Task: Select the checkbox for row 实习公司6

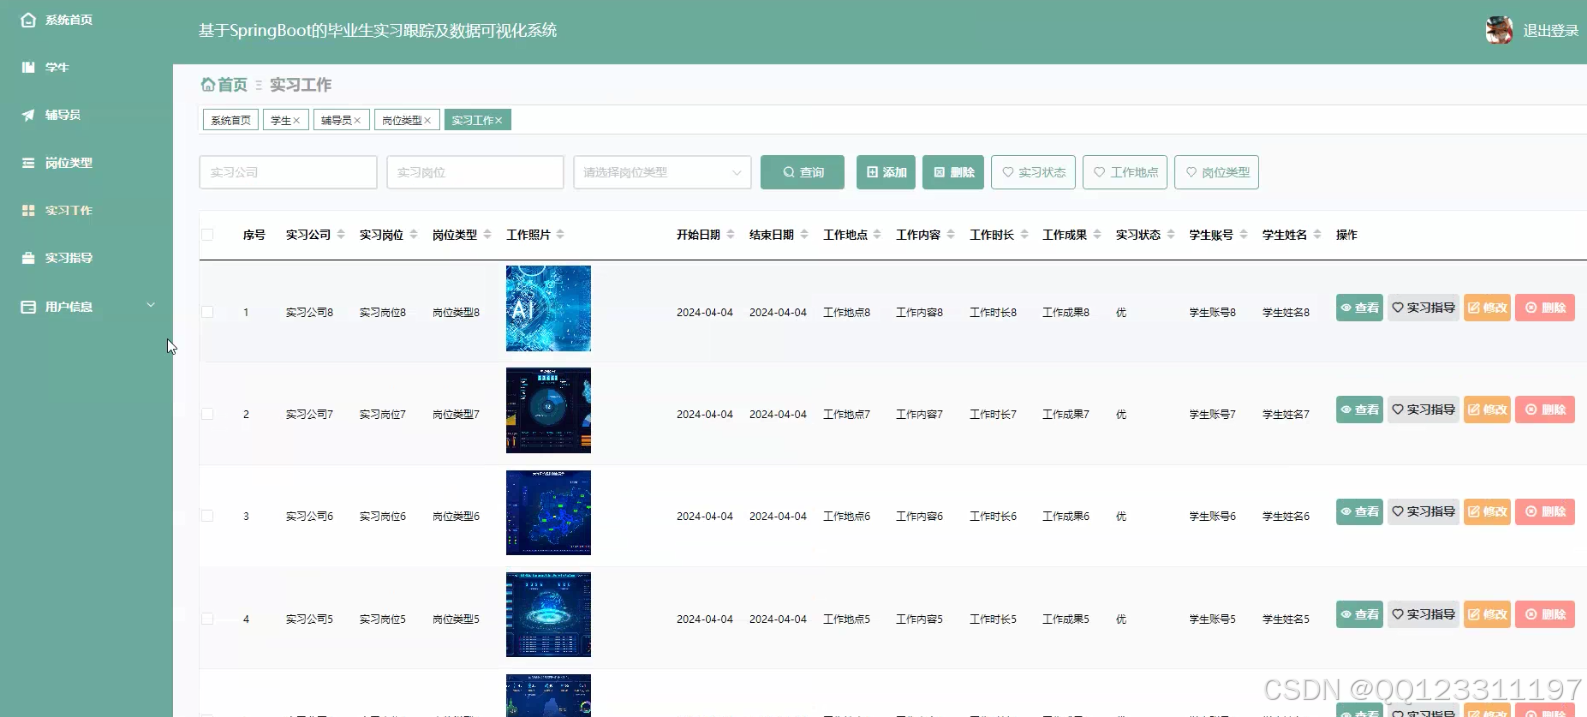Action: [x=207, y=516]
